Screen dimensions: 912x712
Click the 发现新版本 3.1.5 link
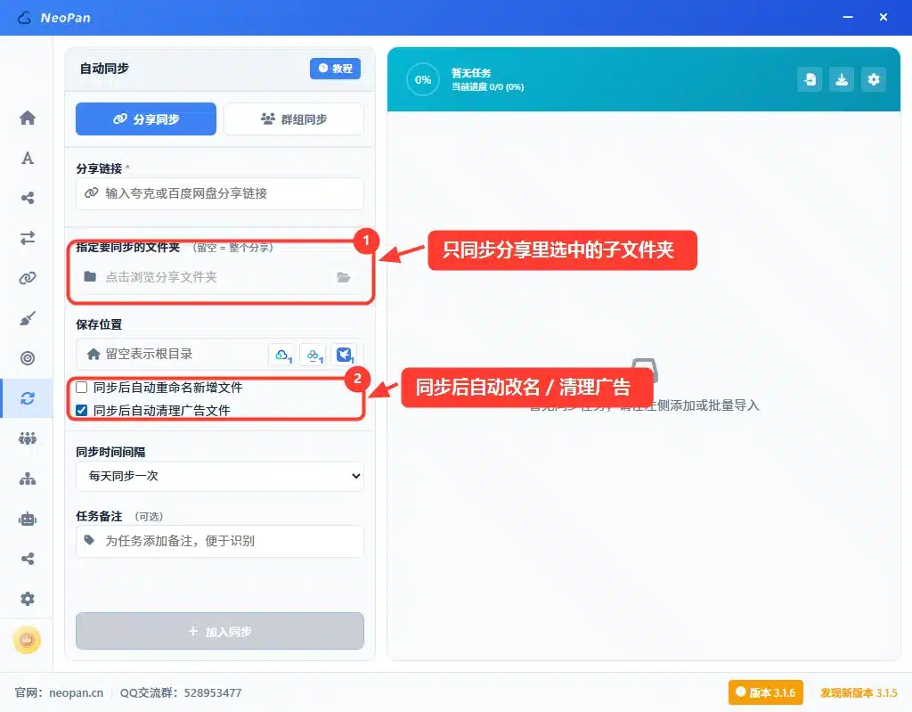point(859,692)
